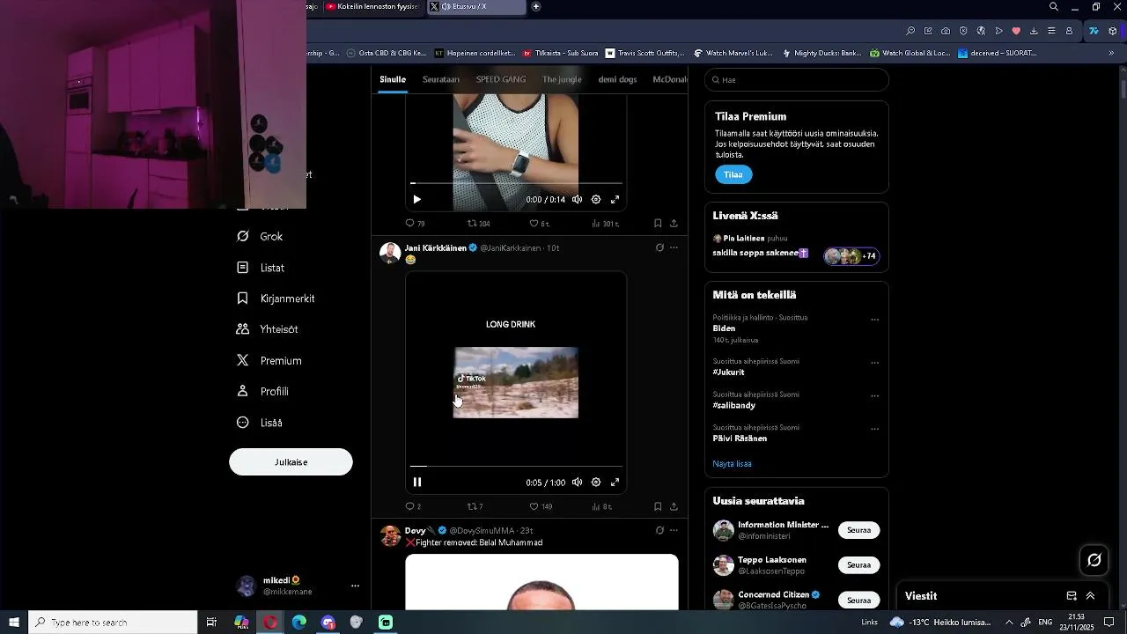Image resolution: width=1127 pixels, height=634 pixels.
Task: Ask Grok about Dovy's post
Action: [659, 531]
